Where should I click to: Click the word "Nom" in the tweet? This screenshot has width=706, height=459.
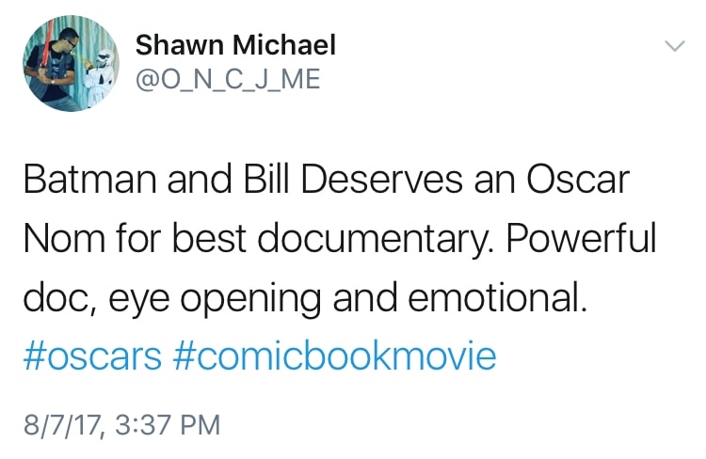60,240
